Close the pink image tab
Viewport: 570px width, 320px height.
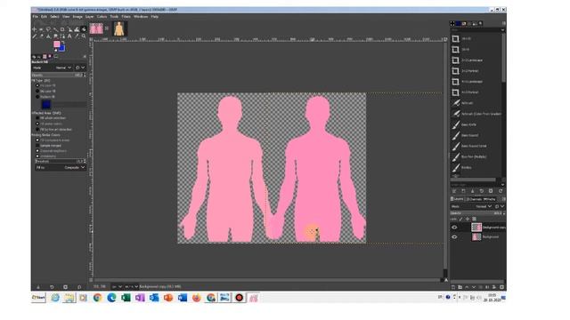click(x=107, y=28)
